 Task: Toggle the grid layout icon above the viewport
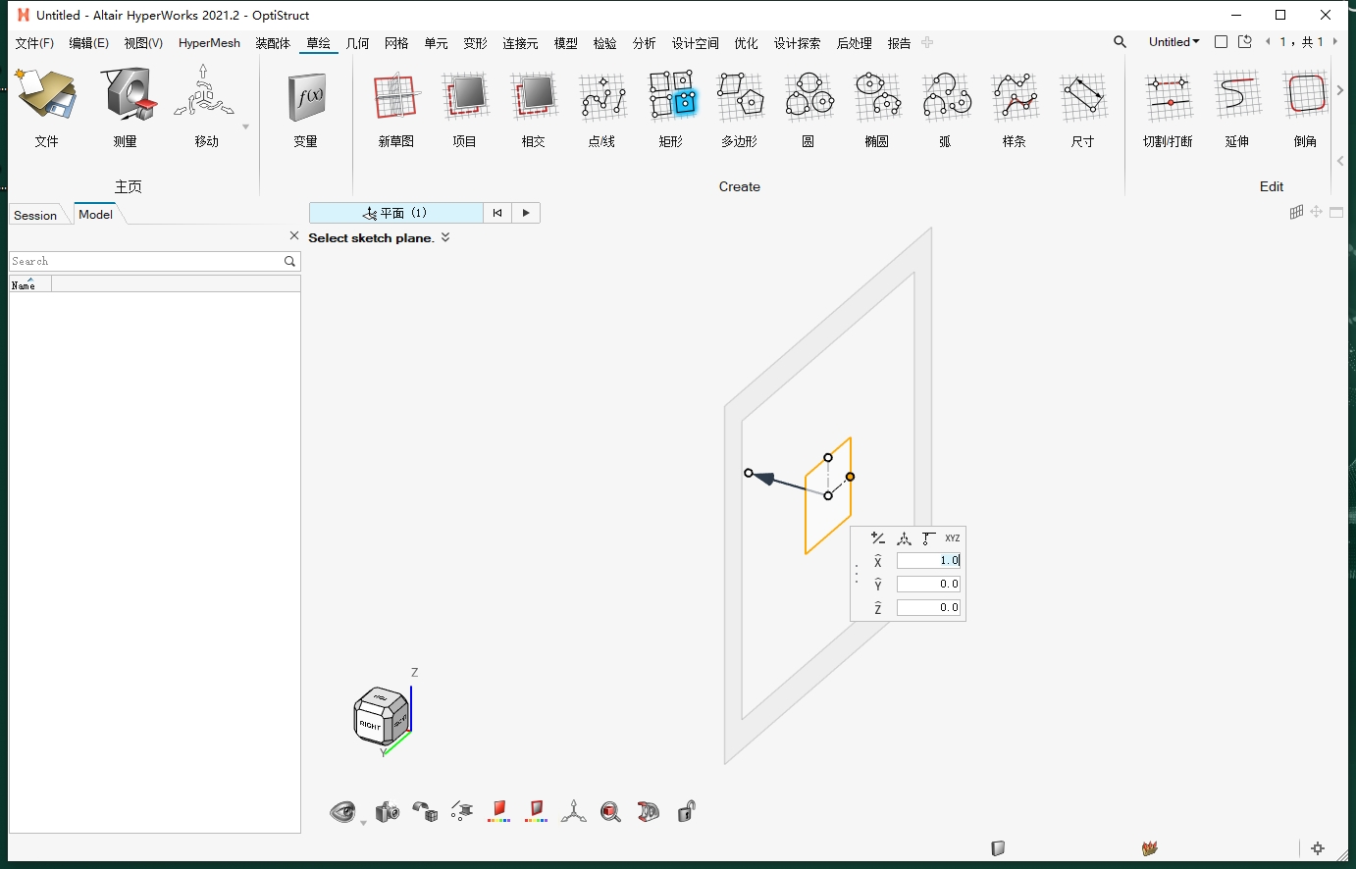1296,212
